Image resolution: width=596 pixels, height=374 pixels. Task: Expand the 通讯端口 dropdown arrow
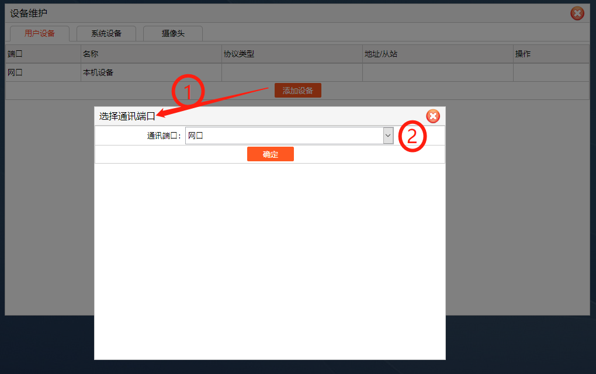pos(388,136)
